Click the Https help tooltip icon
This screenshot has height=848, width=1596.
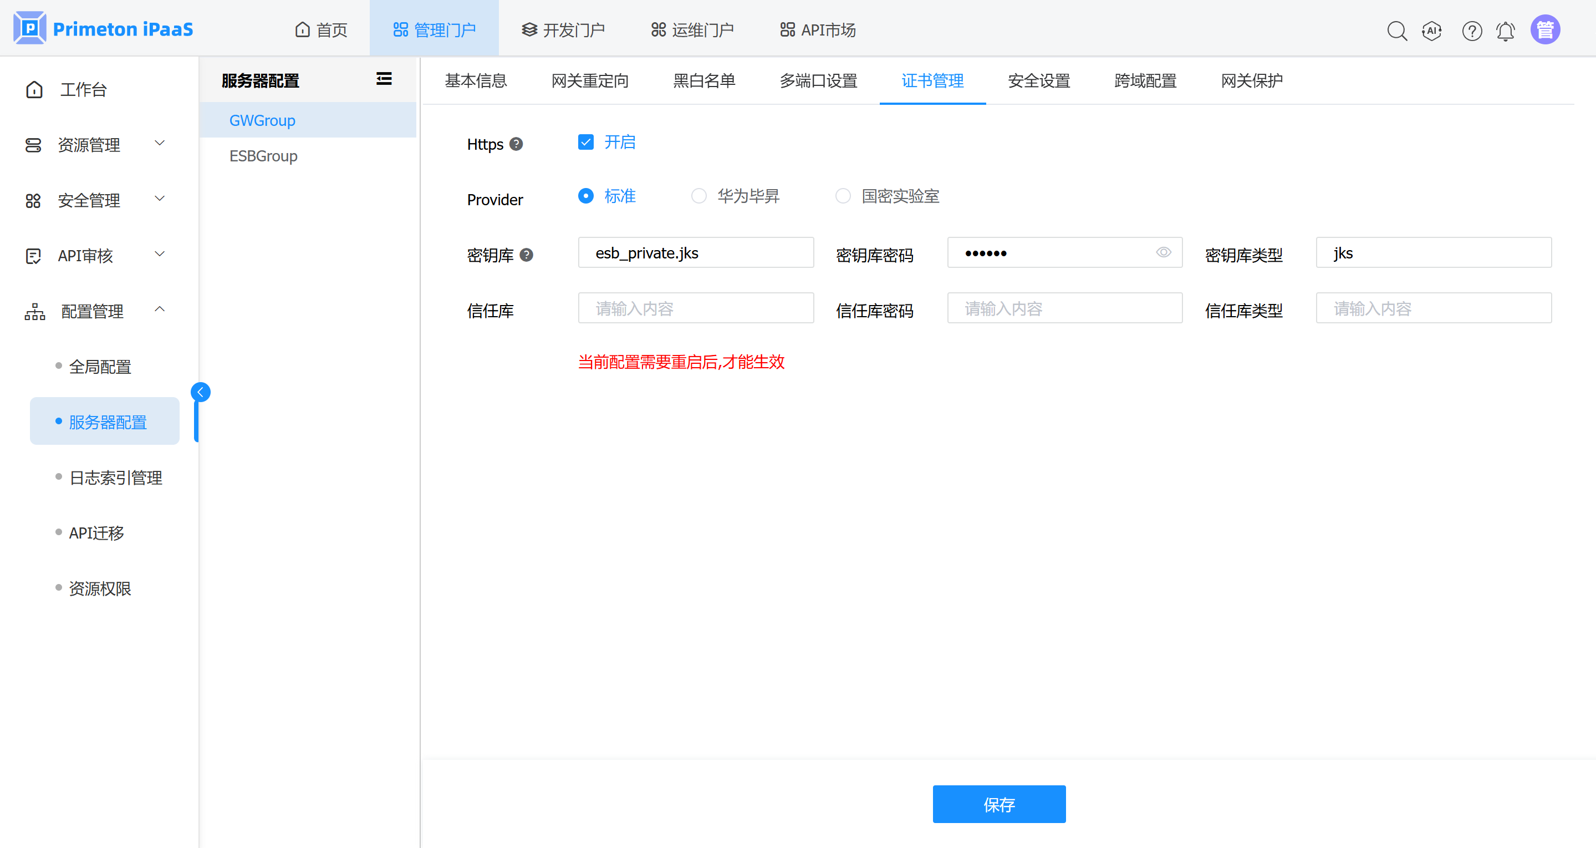click(x=516, y=144)
